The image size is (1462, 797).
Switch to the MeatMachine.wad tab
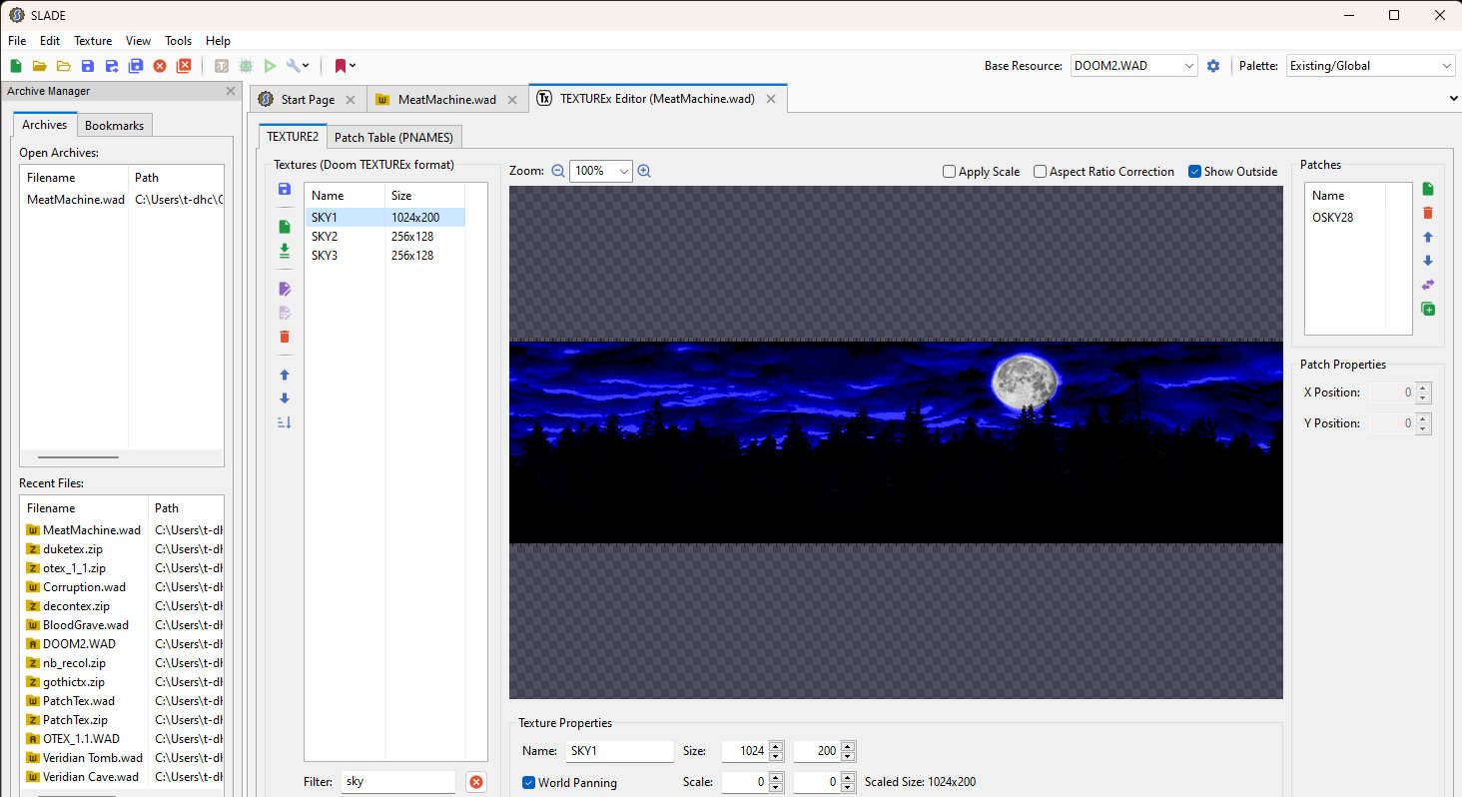coord(447,100)
